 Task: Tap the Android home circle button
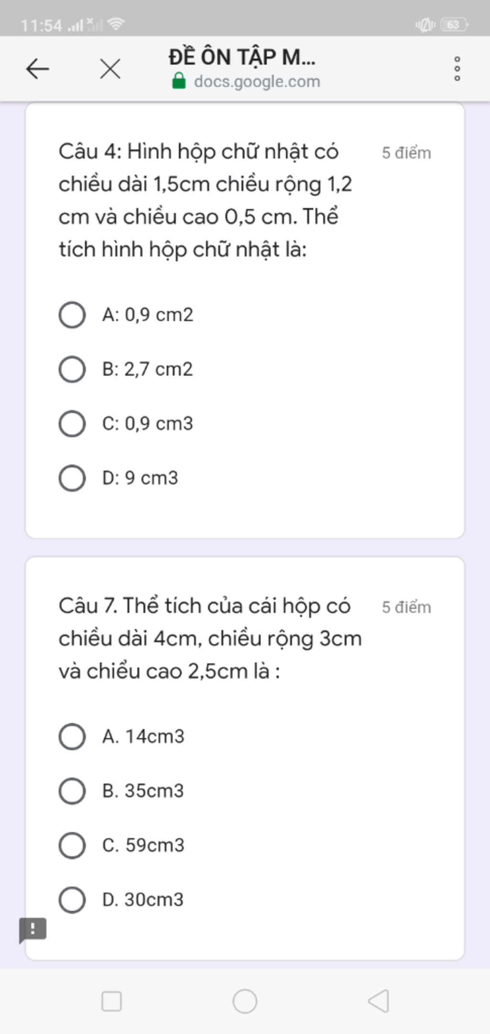245,1001
